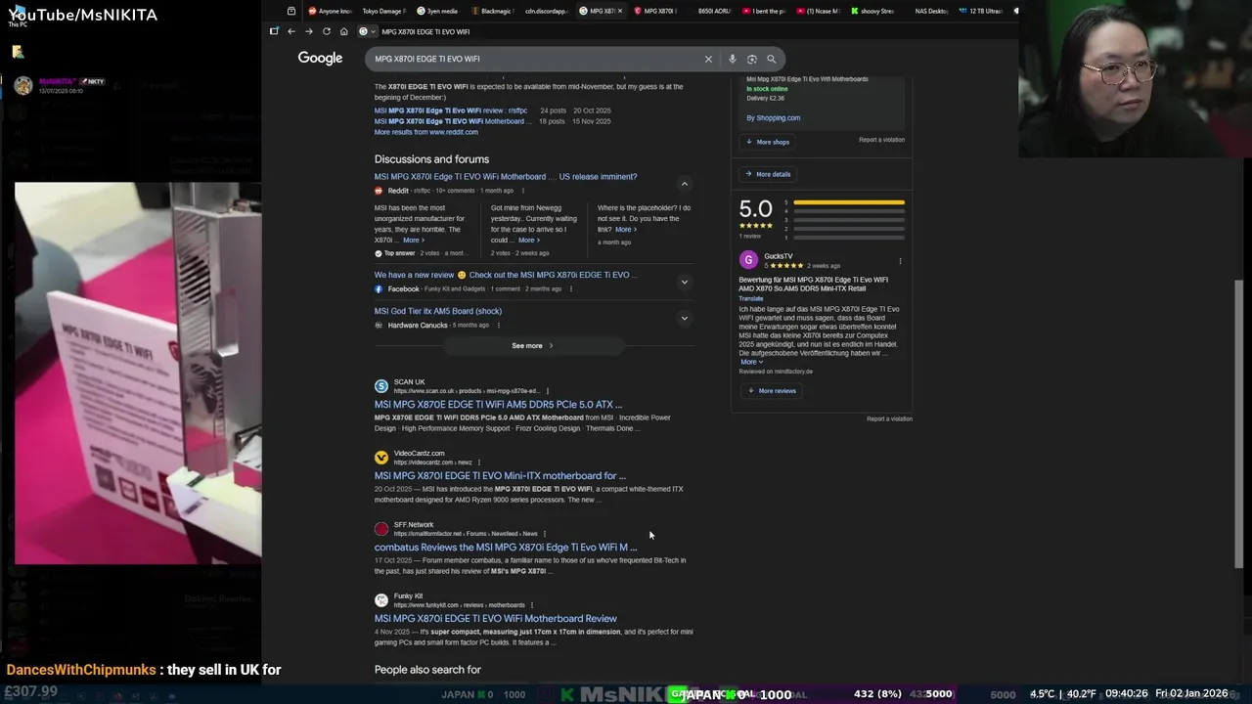
Task: Click the motherboard video overlay thumbnail
Action: (138, 373)
